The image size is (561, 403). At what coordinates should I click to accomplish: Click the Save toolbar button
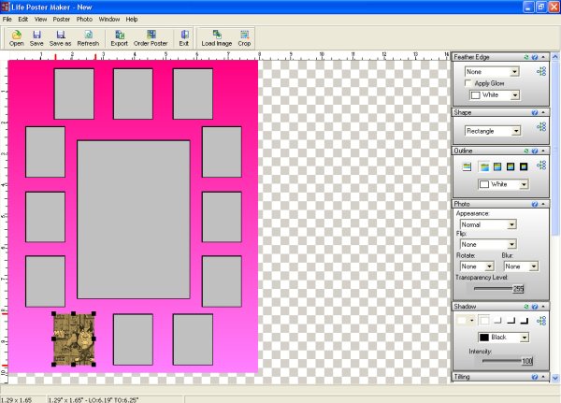[36, 37]
